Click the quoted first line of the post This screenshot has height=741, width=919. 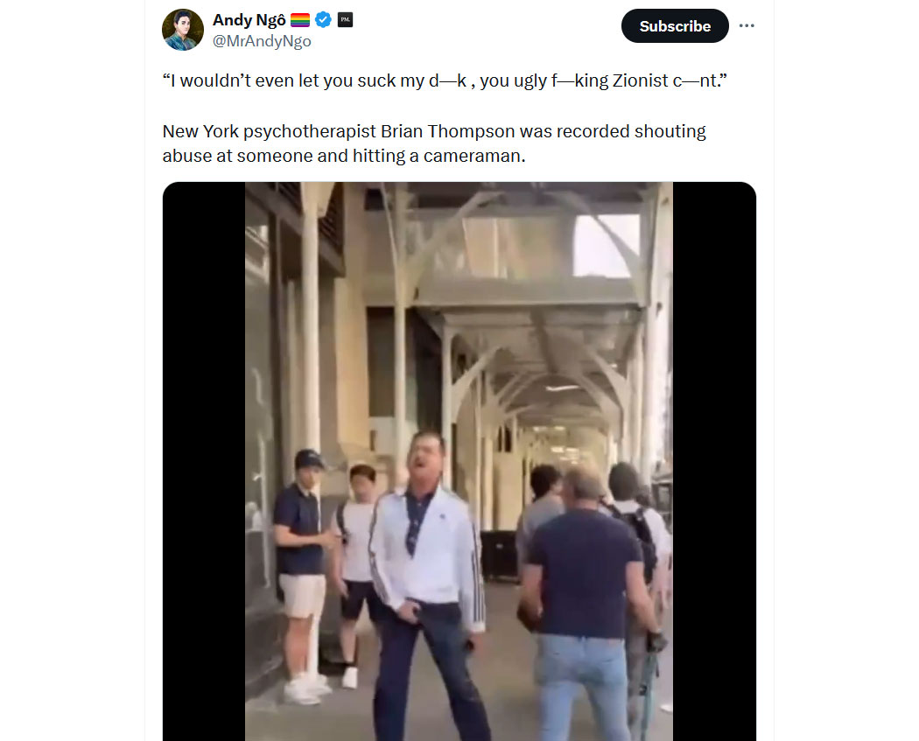pos(445,80)
